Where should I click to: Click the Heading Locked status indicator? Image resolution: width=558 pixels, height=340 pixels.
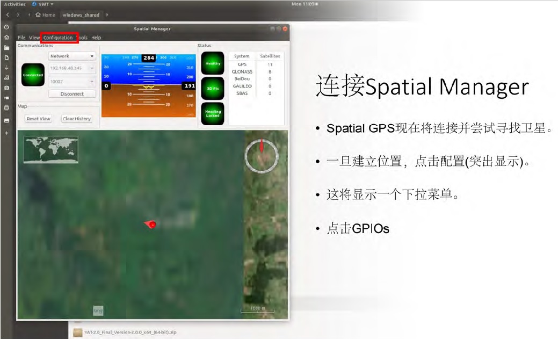coord(213,113)
